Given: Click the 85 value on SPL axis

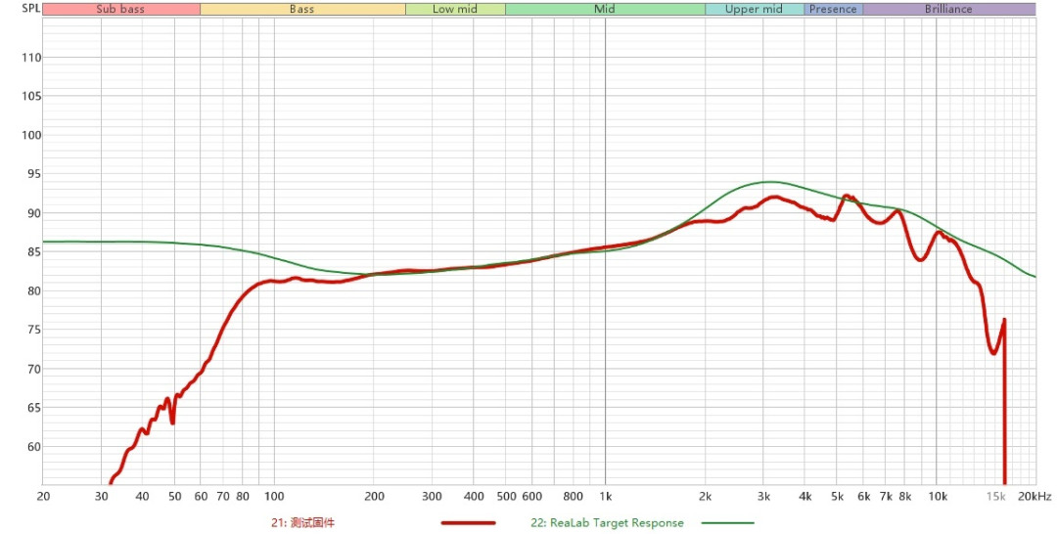Looking at the screenshot, I should [x=34, y=252].
